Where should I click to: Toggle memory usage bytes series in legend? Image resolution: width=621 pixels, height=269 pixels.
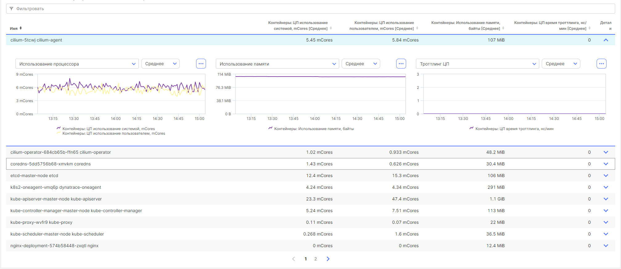point(314,129)
